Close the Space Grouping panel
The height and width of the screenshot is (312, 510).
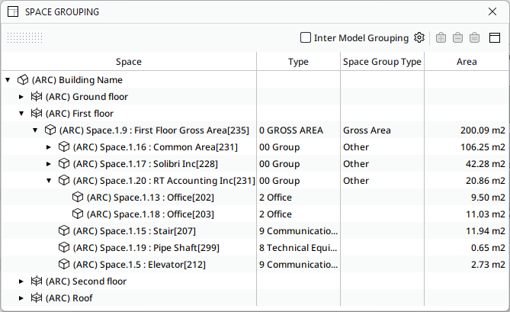tap(492, 11)
